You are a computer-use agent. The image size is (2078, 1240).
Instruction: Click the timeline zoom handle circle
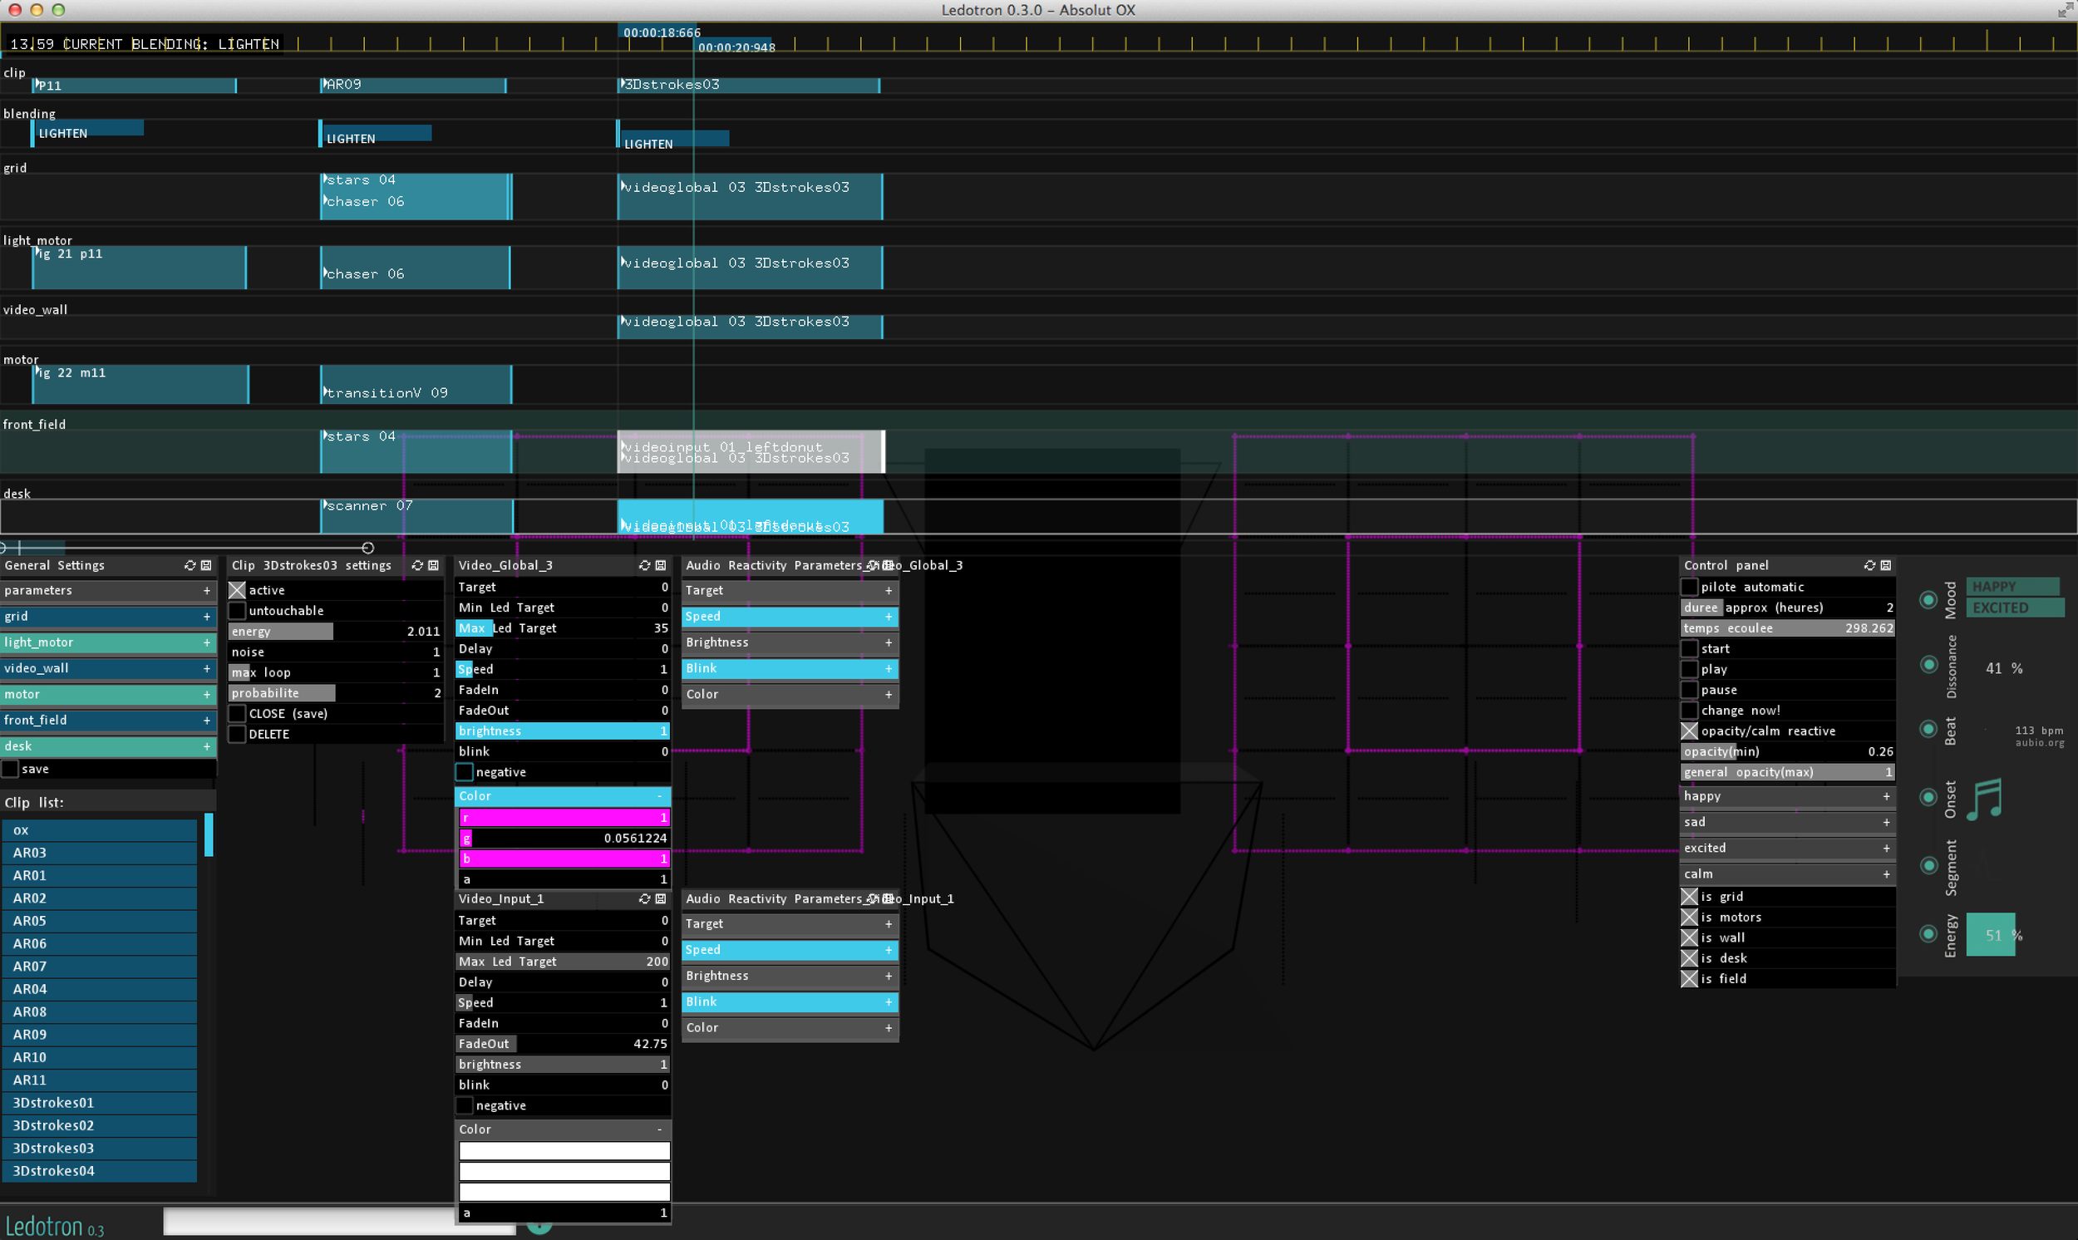(x=367, y=549)
